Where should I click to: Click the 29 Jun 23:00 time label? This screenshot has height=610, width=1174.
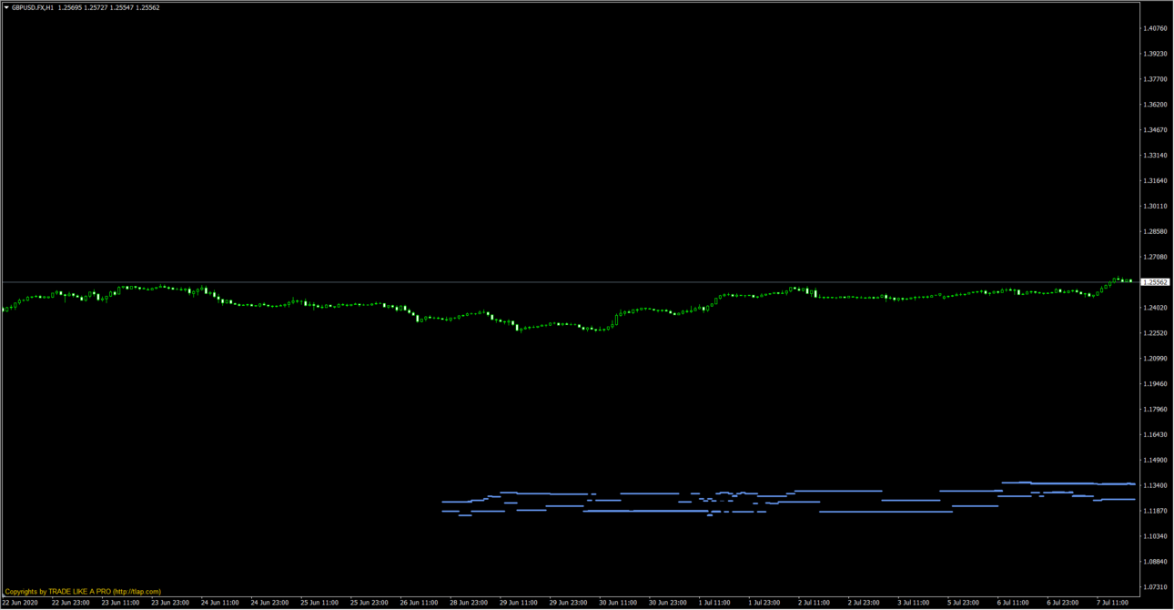coord(568,603)
